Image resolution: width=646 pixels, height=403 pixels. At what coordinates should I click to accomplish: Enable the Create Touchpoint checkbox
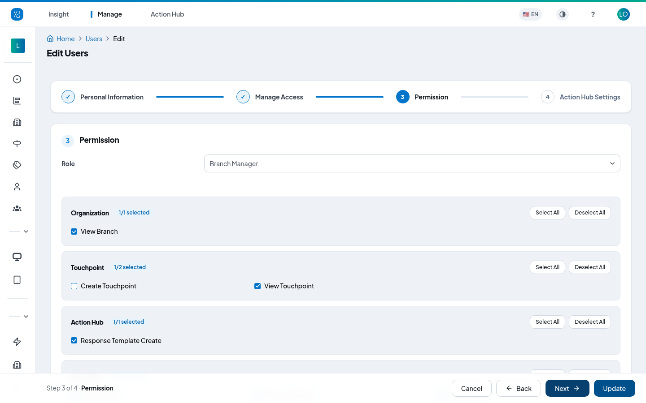(74, 286)
